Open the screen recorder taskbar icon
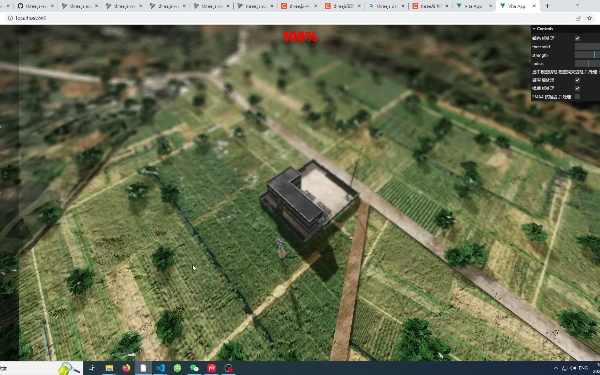The image size is (600, 375). (228, 368)
